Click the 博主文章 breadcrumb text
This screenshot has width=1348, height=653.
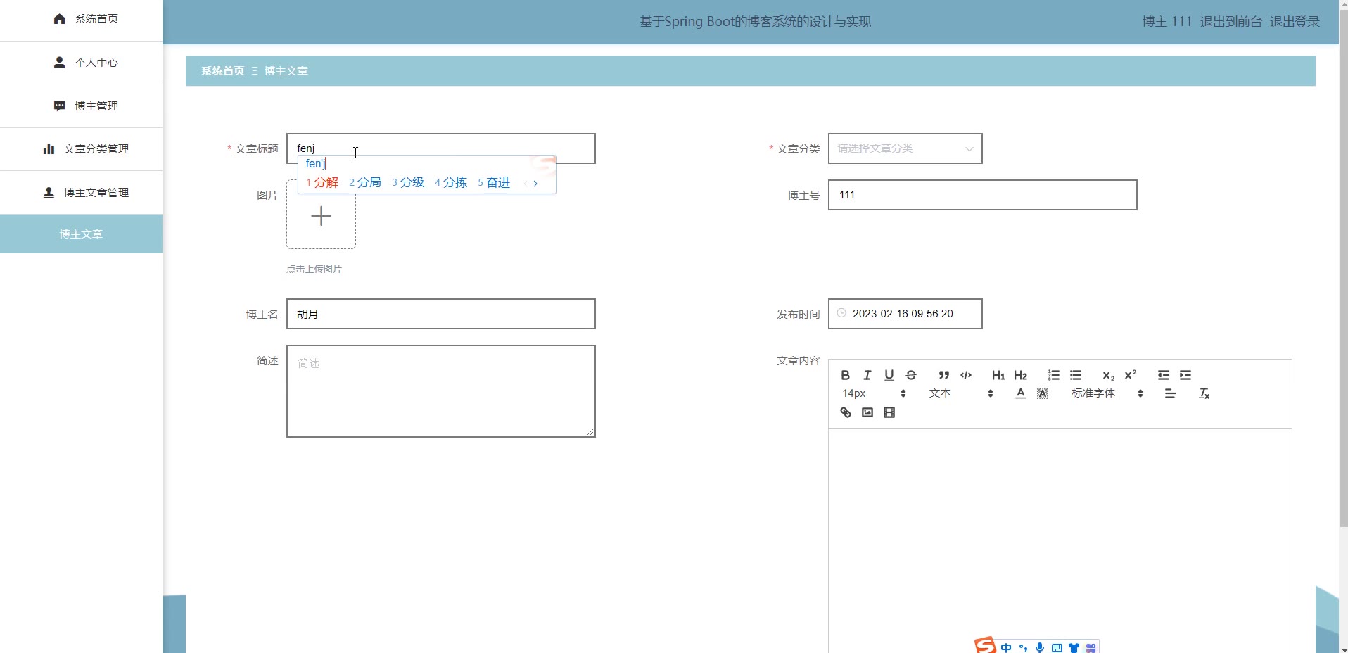(286, 71)
